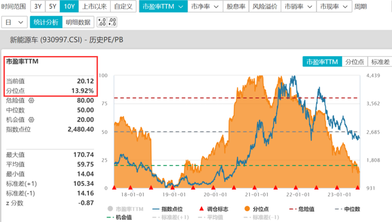This screenshot has width=392, height=222.
Task: Click current value 20.12
Action: click(85, 81)
